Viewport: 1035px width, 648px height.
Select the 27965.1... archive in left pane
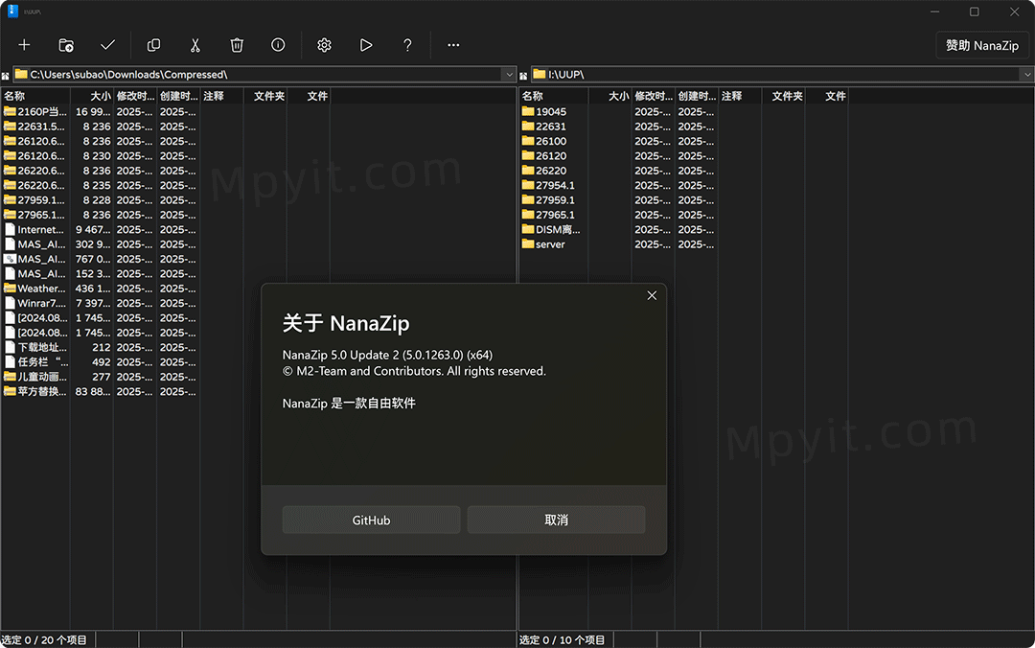coord(34,215)
